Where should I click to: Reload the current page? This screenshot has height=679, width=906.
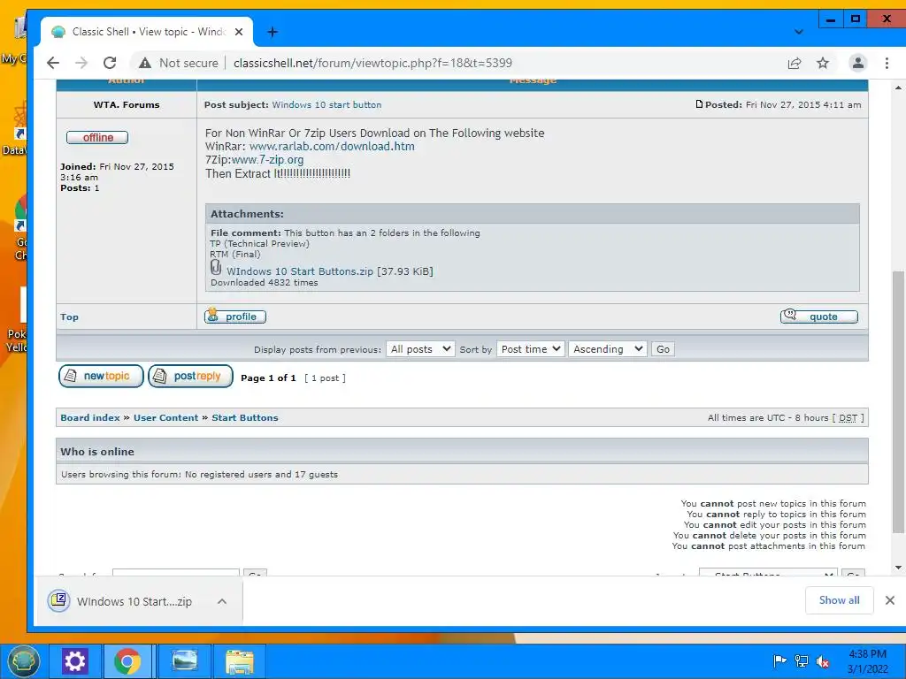(110, 63)
